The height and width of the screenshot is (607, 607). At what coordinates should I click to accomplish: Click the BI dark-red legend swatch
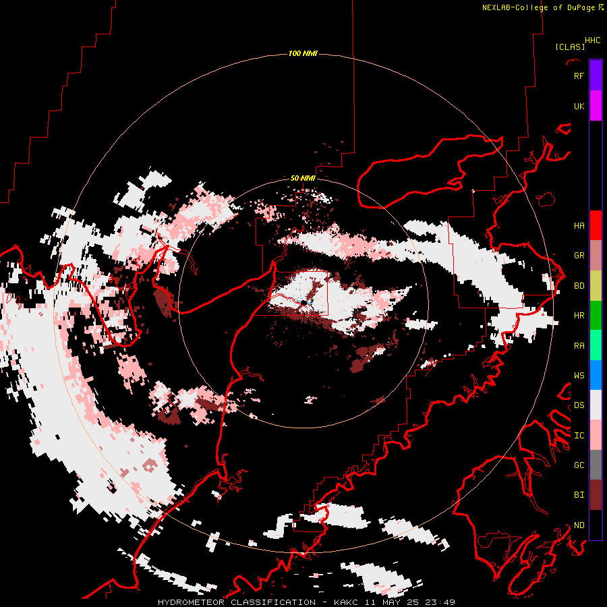[596, 495]
